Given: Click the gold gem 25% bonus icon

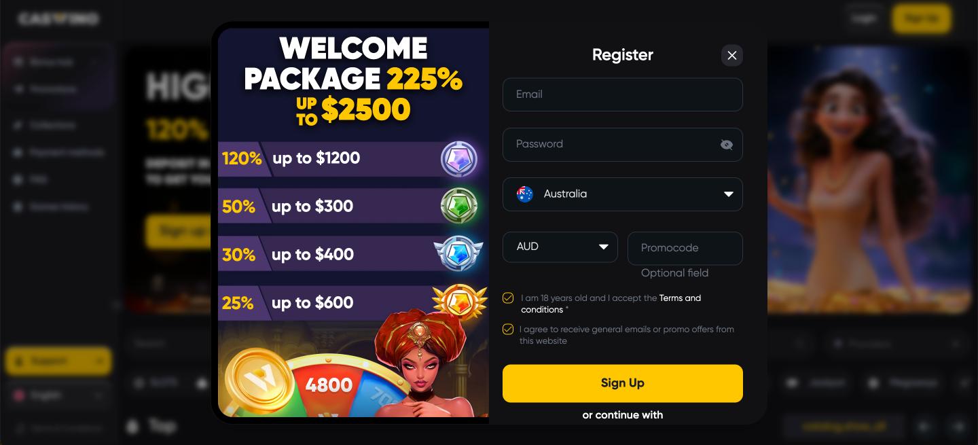Looking at the screenshot, I should coord(460,302).
